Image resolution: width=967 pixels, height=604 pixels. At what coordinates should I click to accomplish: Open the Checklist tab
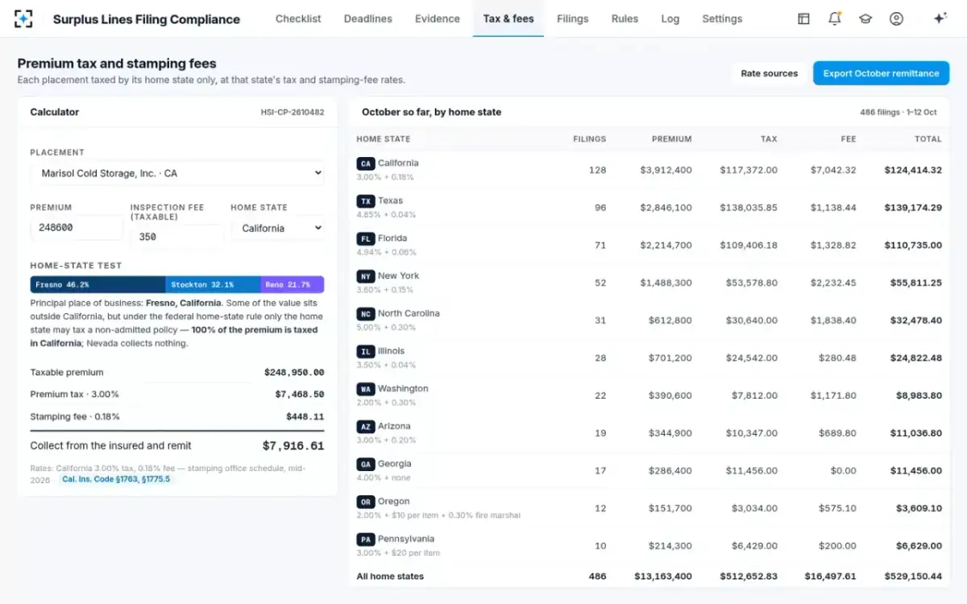[298, 19]
